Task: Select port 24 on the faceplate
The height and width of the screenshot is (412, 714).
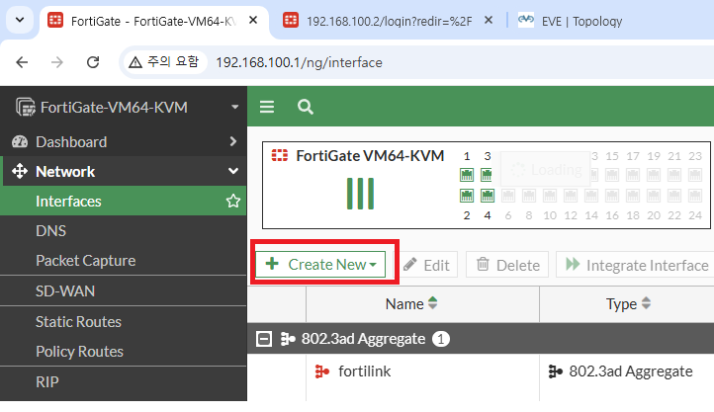Action: (x=695, y=196)
